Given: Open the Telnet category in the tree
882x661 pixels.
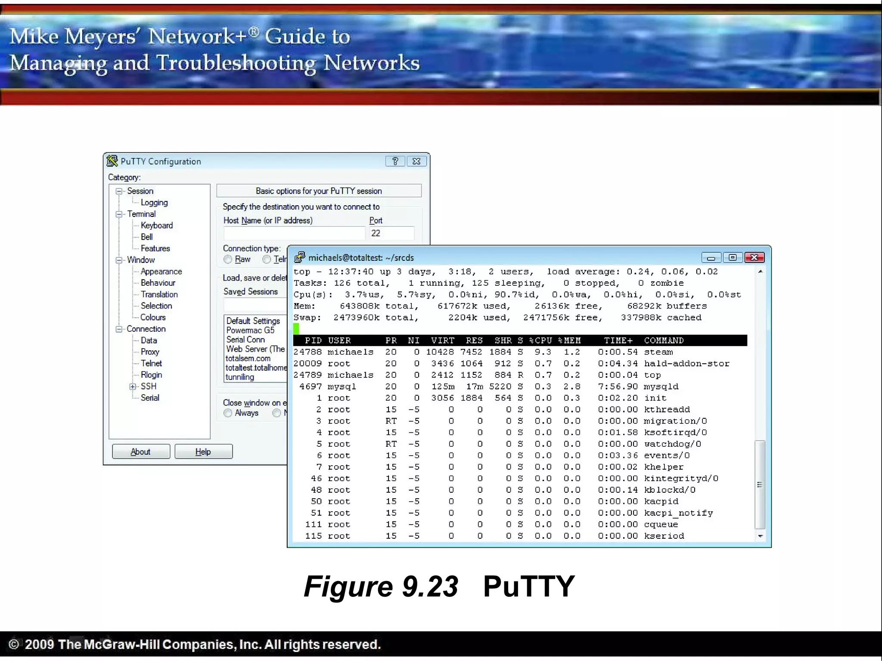Looking at the screenshot, I should click(151, 363).
